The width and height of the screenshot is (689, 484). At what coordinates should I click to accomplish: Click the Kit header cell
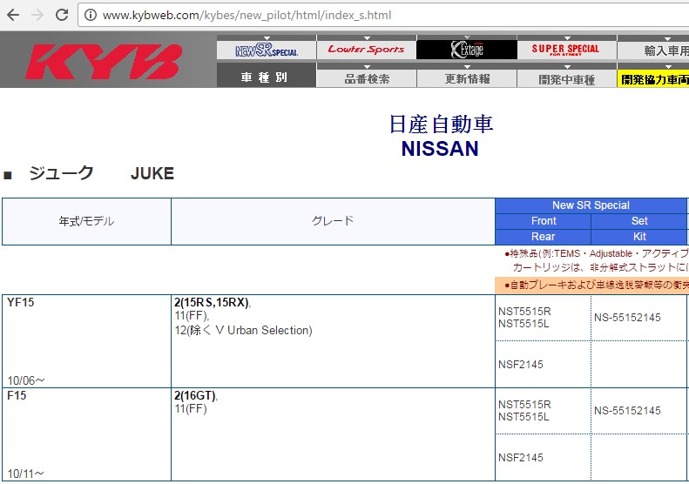[x=639, y=236]
